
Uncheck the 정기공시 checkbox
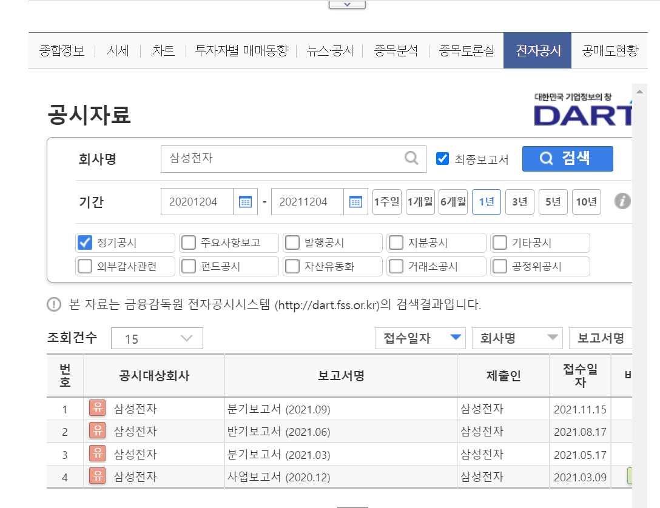84,242
